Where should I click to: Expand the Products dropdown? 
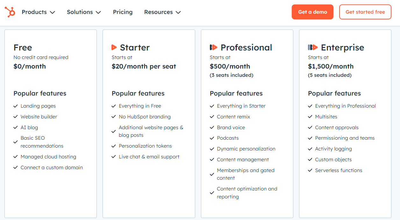[x=38, y=12]
